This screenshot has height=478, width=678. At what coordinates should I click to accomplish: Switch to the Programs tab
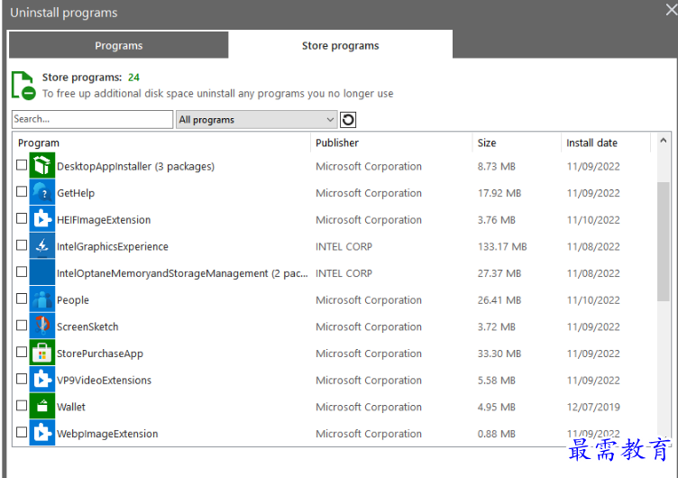coord(118,45)
